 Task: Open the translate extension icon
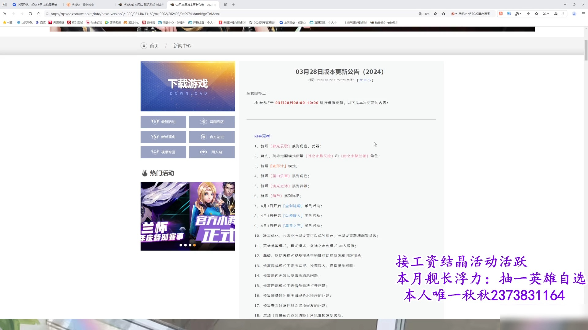tap(509, 14)
